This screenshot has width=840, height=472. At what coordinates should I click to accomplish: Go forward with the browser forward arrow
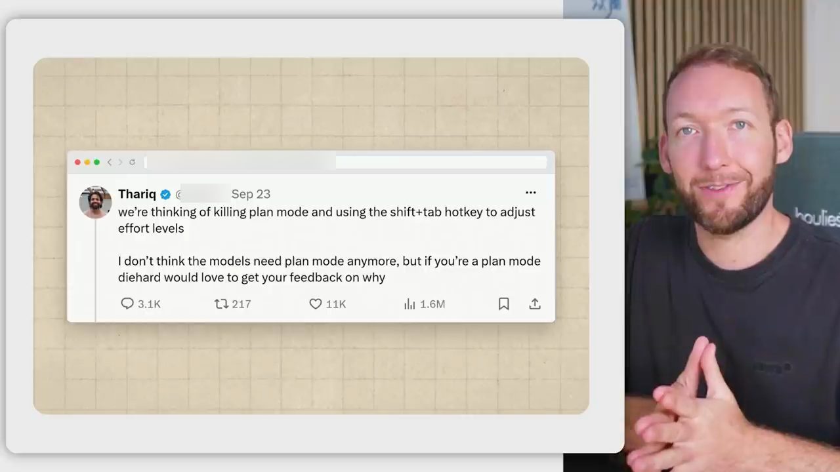(120, 162)
